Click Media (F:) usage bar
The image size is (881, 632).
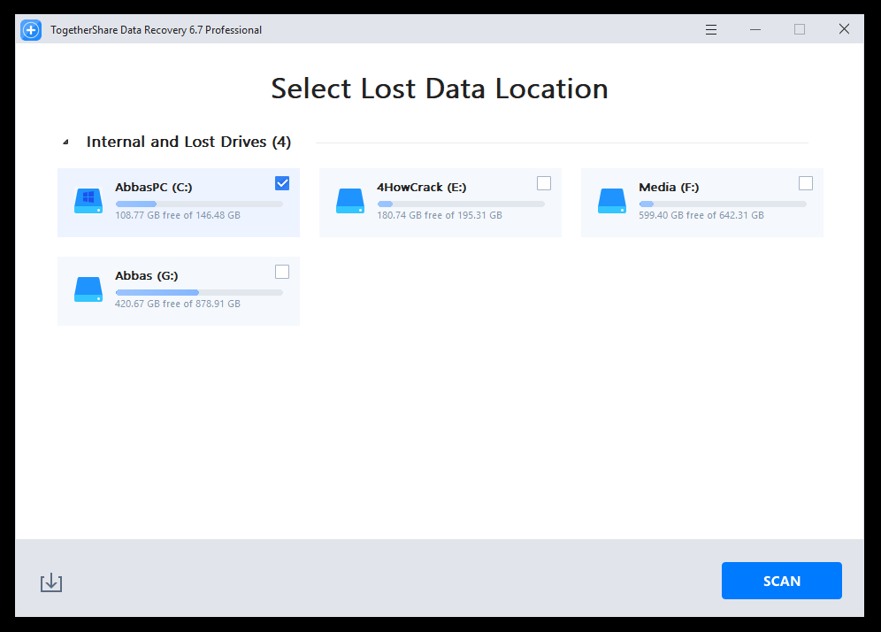tap(724, 204)
